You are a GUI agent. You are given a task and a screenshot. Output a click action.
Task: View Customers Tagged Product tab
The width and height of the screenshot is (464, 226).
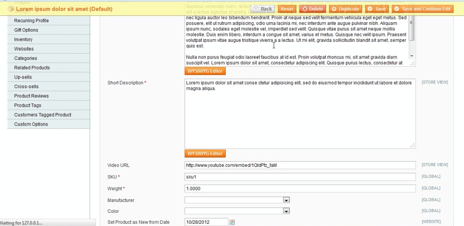coord(49,115)
